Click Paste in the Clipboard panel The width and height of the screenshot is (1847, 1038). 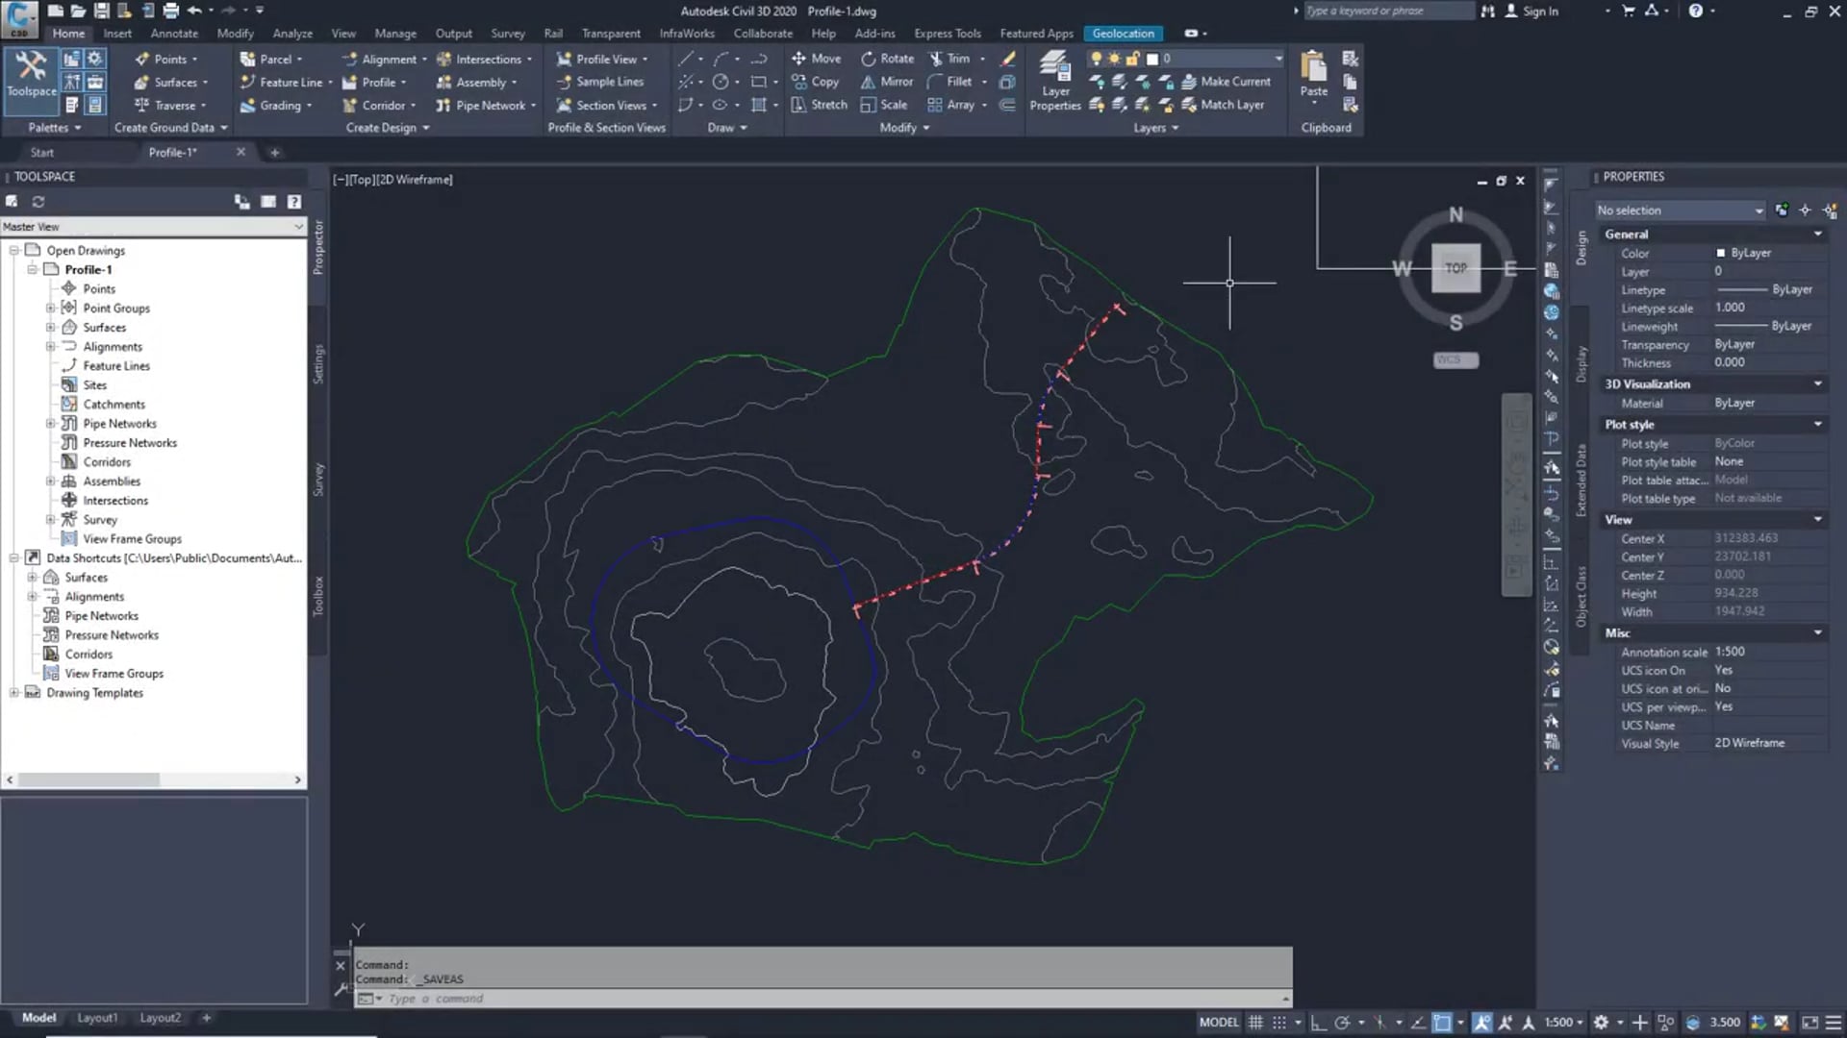coord(1312,72)
